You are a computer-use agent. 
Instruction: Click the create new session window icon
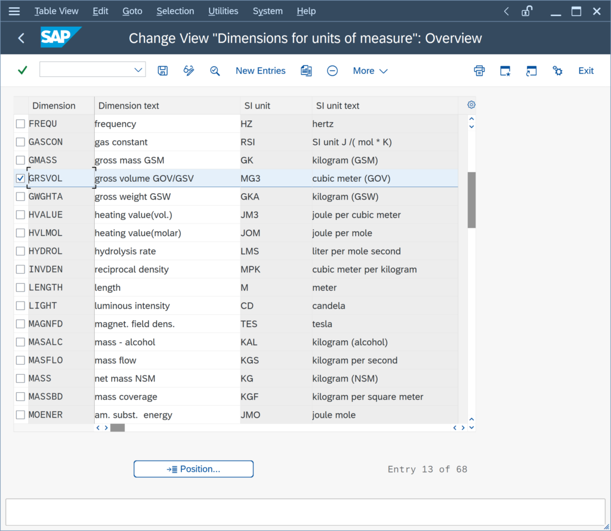[505, 70]
